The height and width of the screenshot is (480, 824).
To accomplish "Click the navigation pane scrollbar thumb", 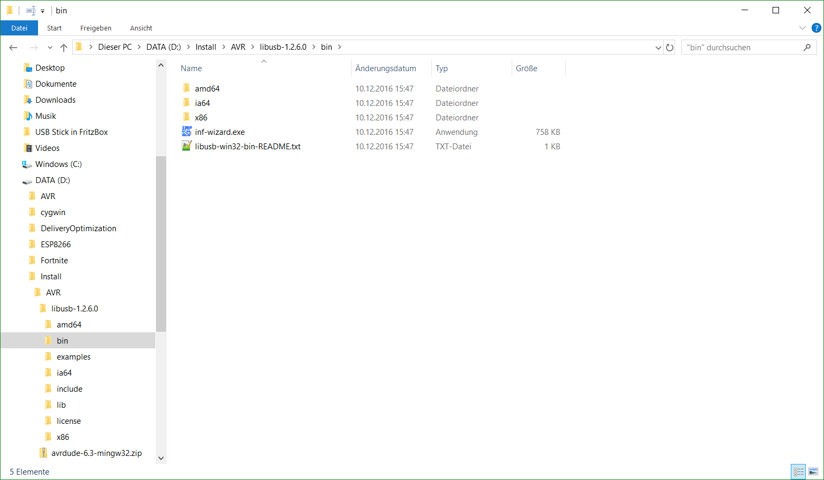I will pos(161,244).
